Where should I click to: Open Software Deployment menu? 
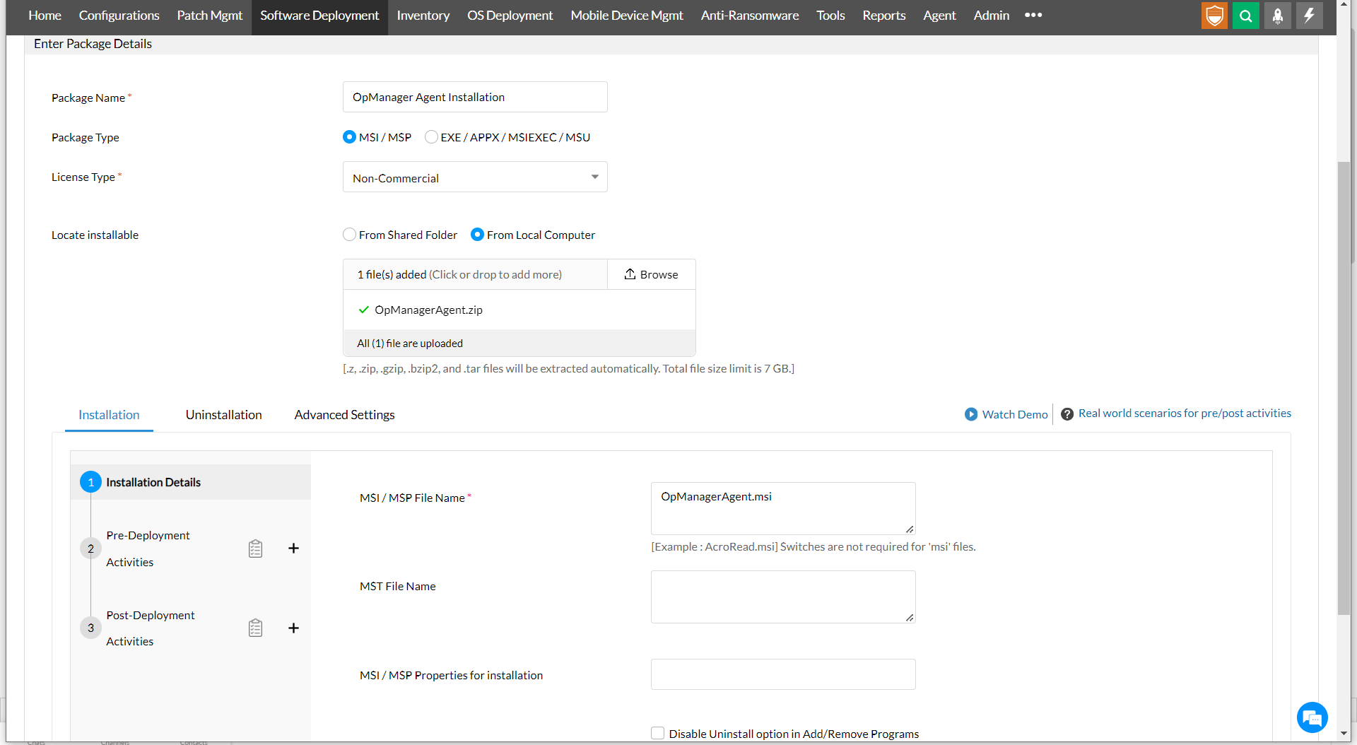click(x=319, y=16)
